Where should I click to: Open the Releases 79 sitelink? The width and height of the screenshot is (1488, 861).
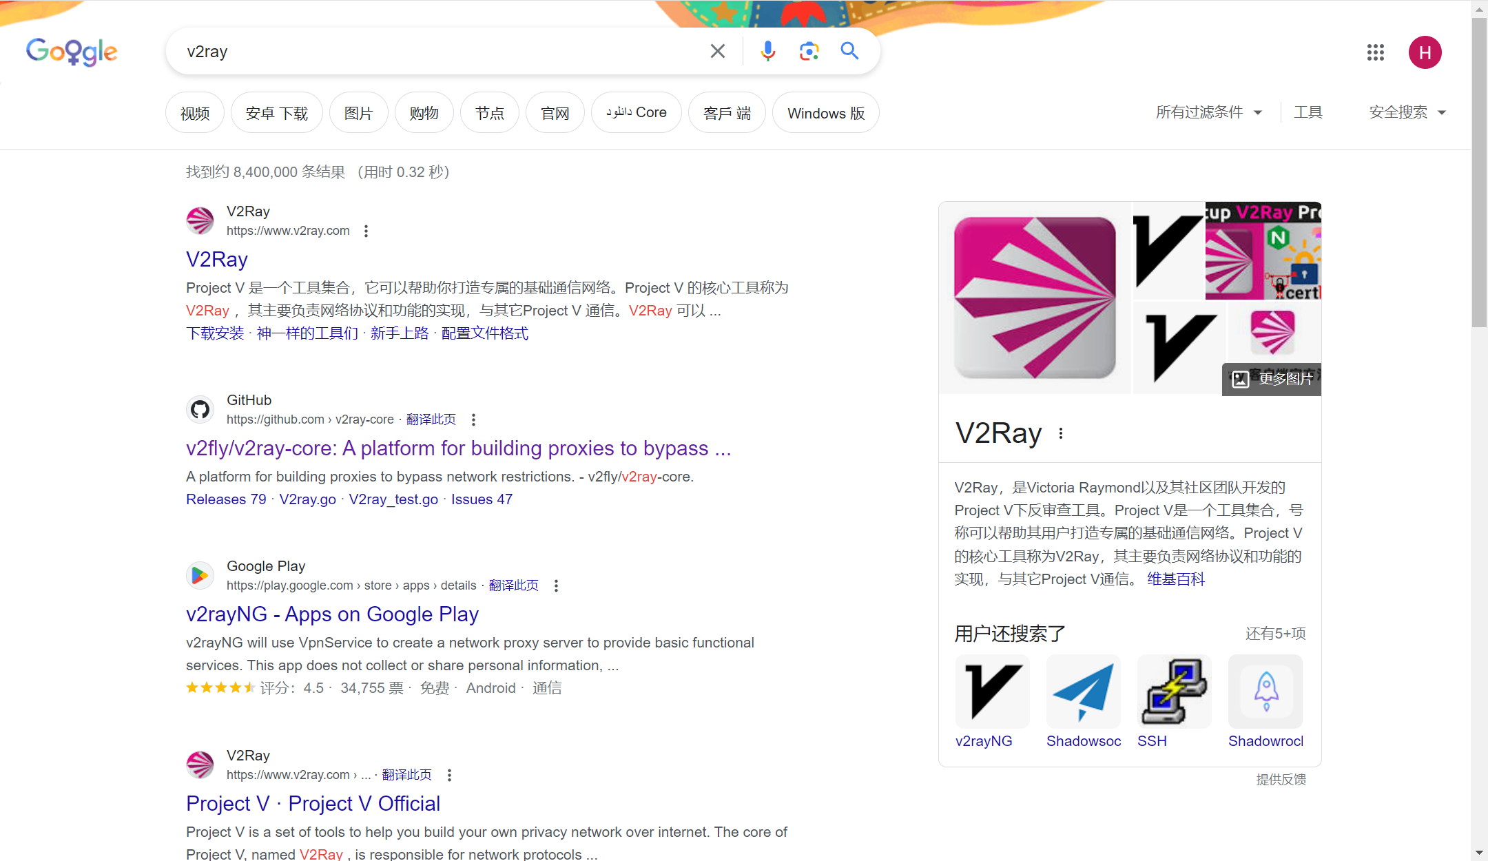[226, 499]
